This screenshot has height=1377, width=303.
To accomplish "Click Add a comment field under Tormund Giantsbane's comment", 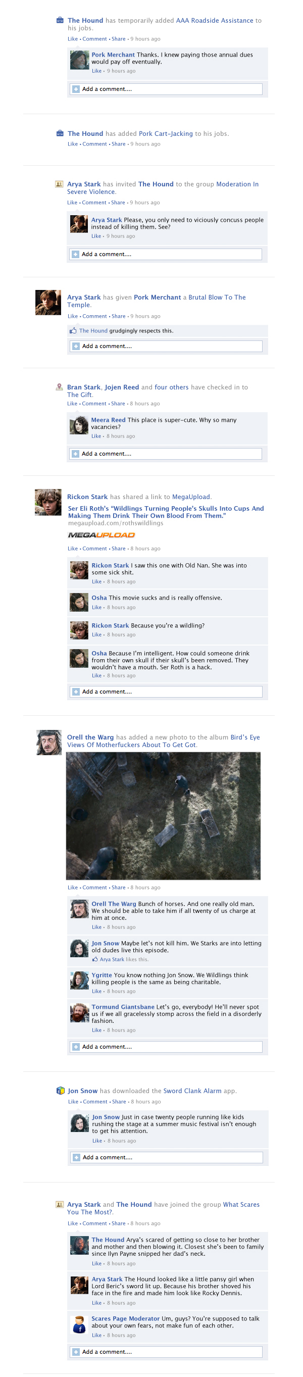I will pyautogui.click(x=166, y=1047).
